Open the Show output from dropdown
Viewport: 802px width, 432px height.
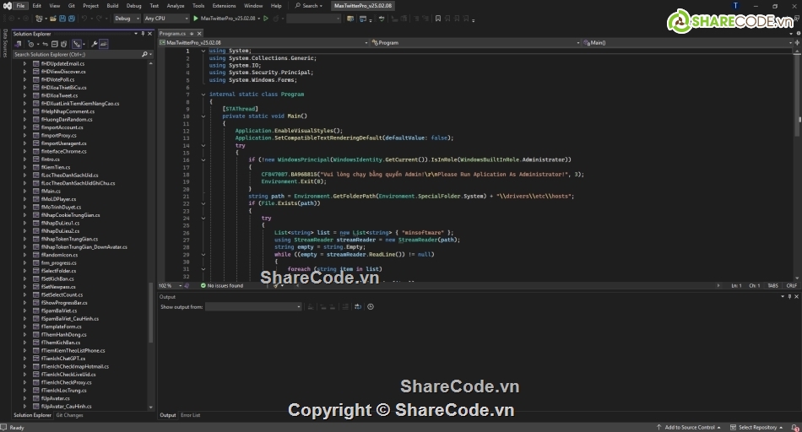pos(254,307)
